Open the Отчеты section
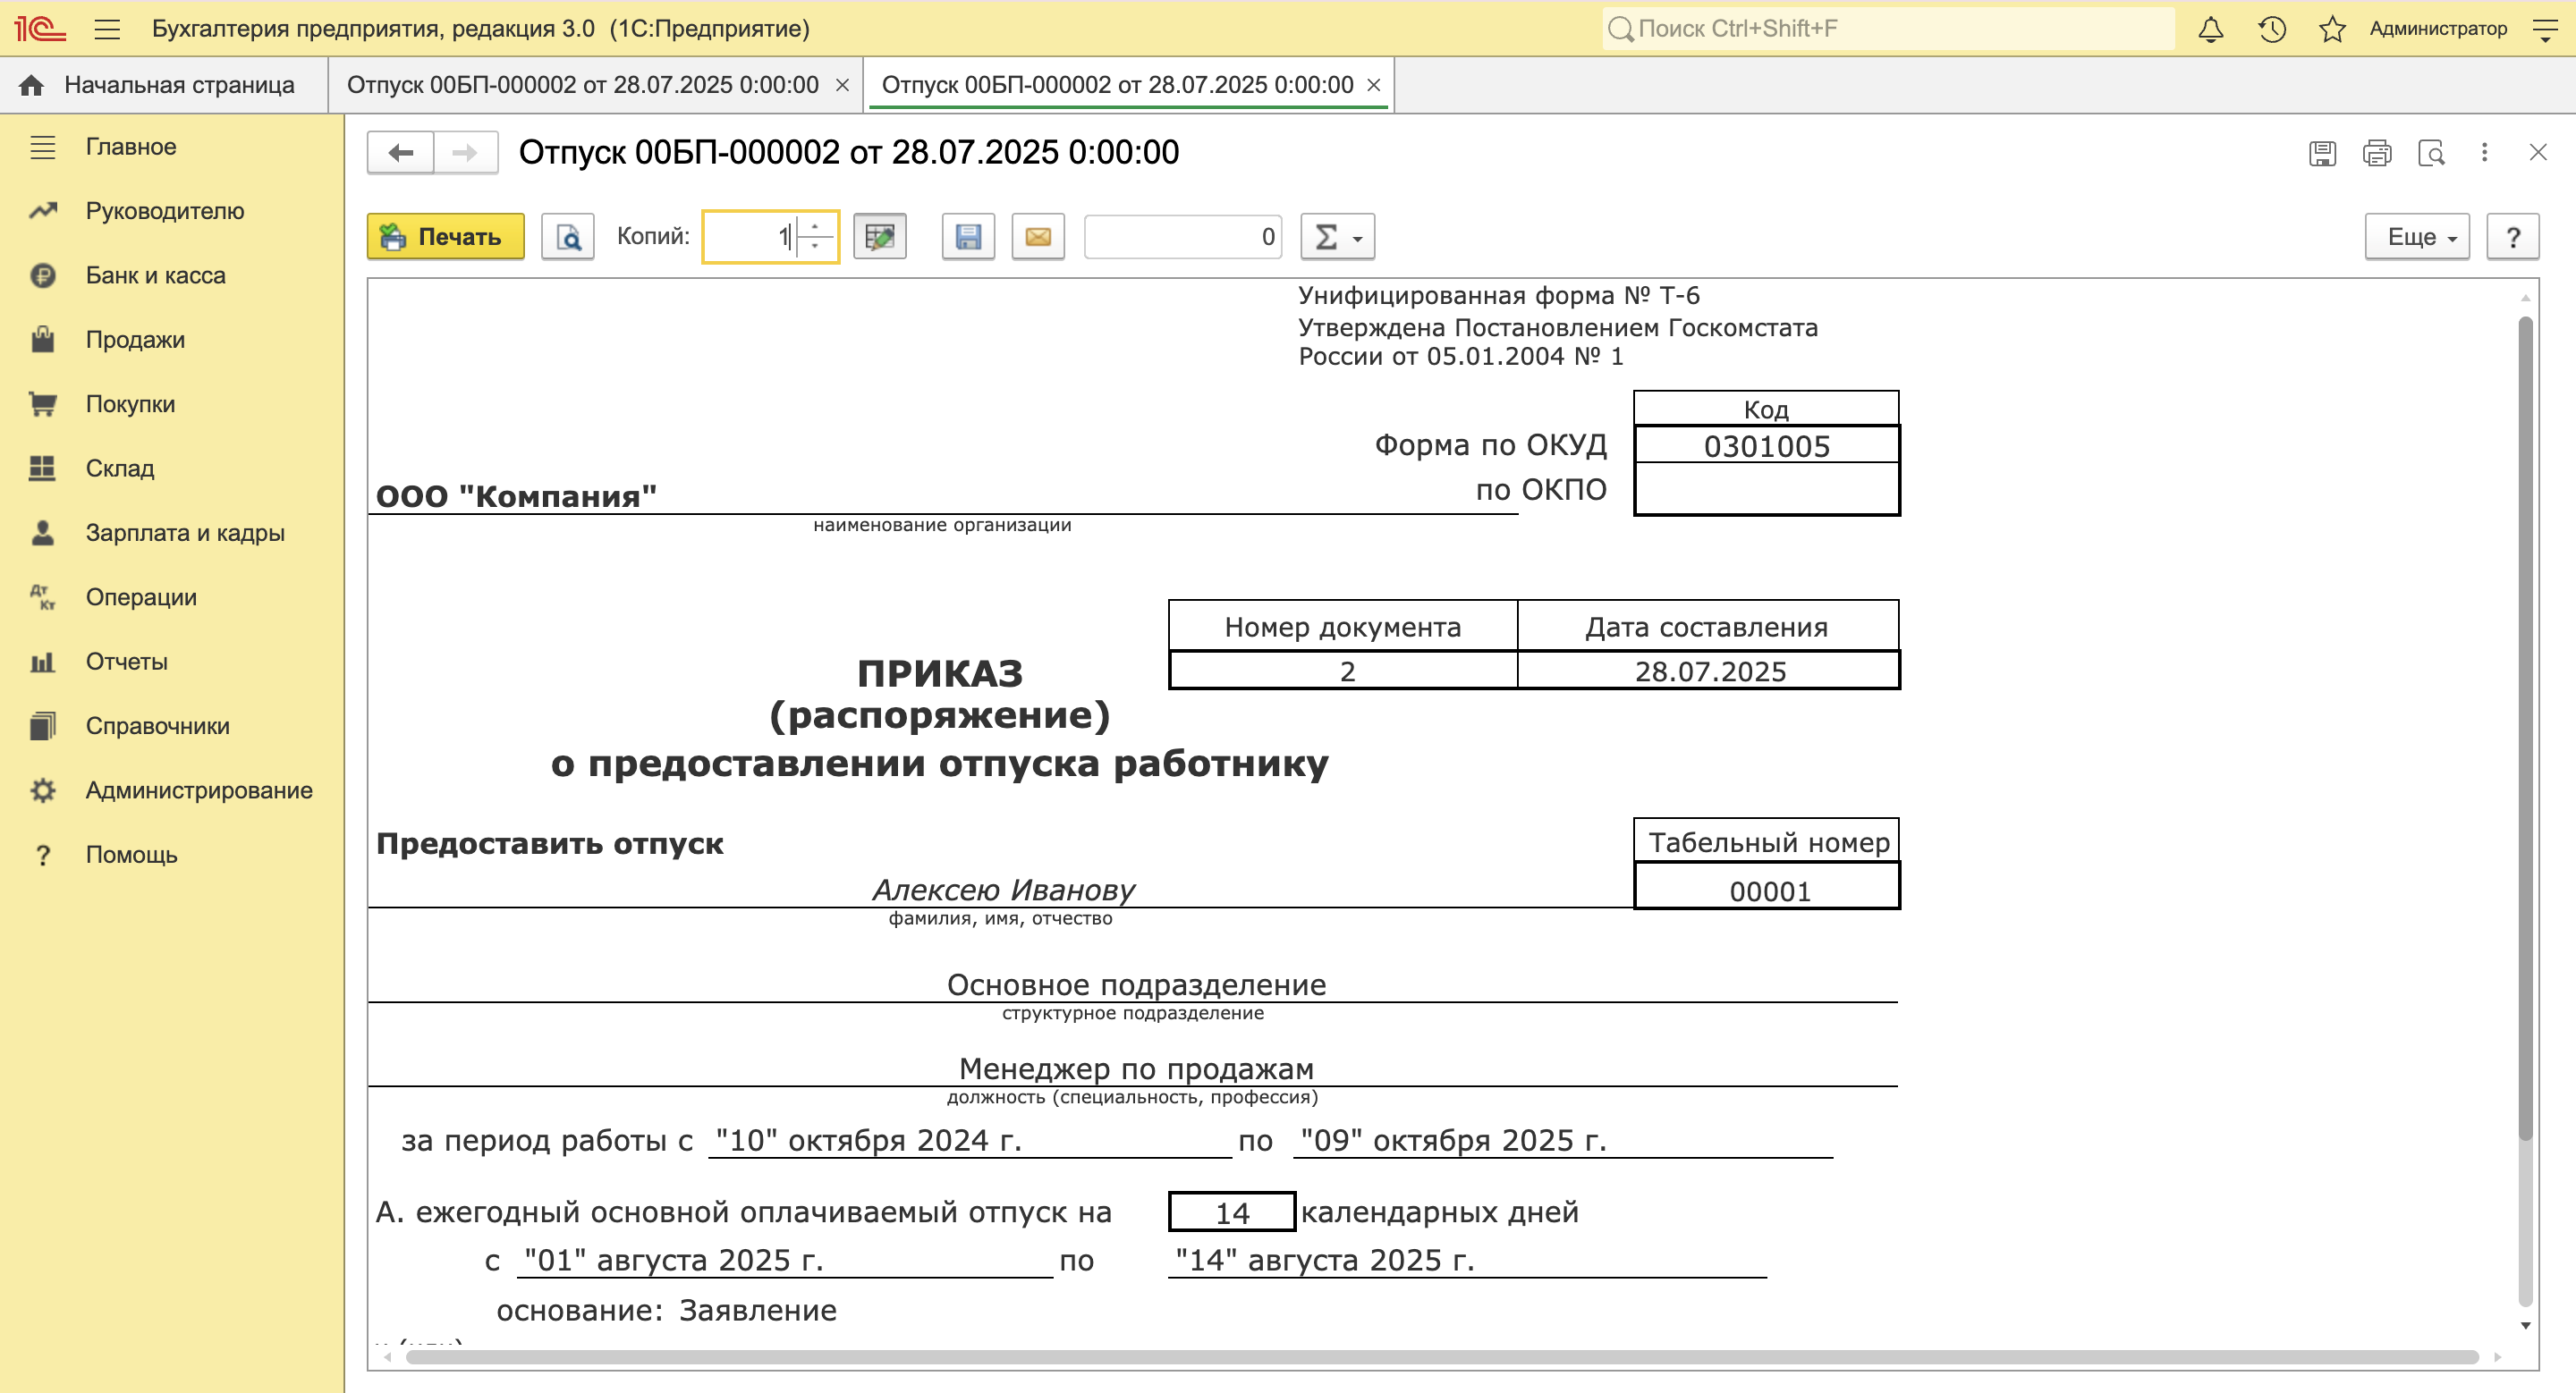The height and width of the screenshot is (1393, 2576). tap(127, 662)
